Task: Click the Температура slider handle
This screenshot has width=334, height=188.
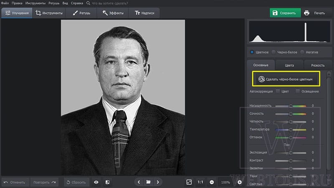Action: click(291, 130)
